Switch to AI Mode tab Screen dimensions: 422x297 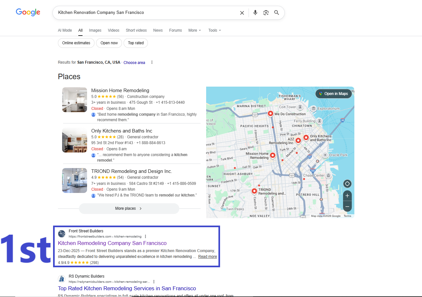tap(65, 30)
